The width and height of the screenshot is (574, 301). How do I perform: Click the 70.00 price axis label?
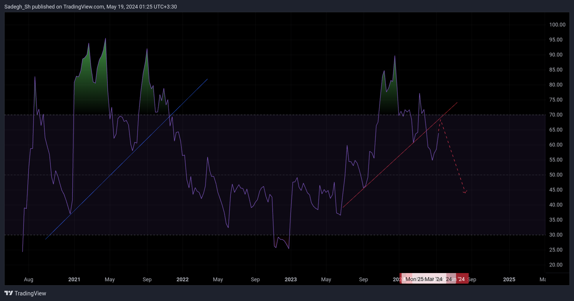tap(556, 115)
